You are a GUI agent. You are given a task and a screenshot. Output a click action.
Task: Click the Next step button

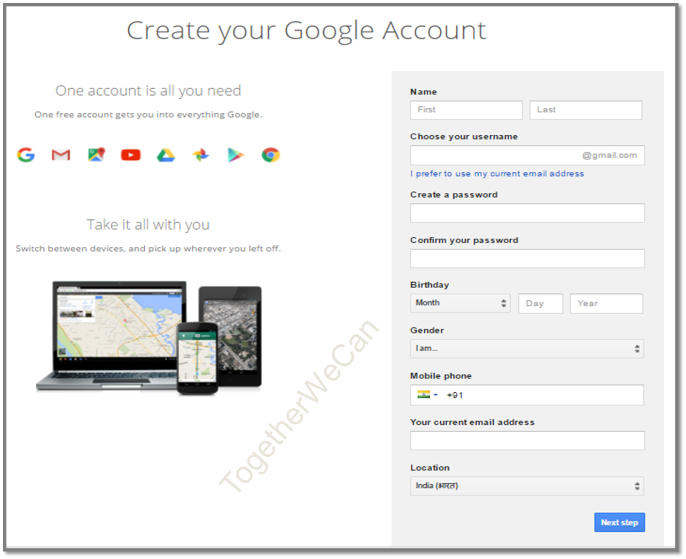(x=620, y=523)
